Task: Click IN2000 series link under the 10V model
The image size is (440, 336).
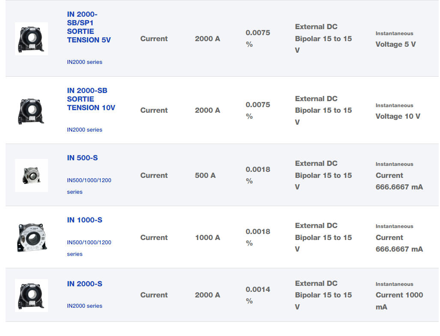Action: pyautogui.click(x=84, y=129)
